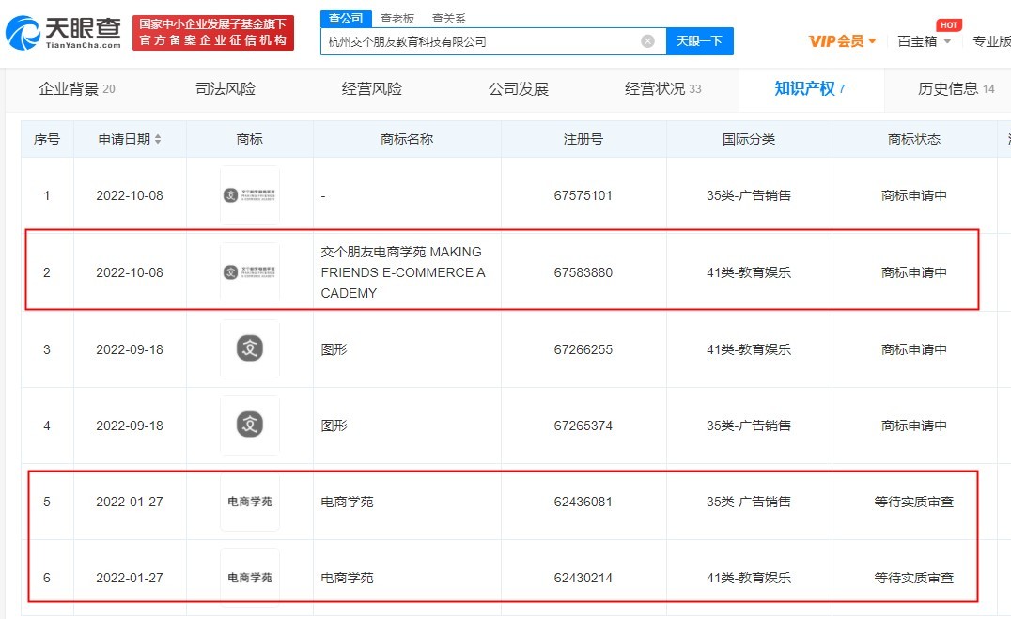This screenshot has width=1011, height=619.
Task: Open the 67575101 trademark logo thumbnail
Action: click(250, 194)
